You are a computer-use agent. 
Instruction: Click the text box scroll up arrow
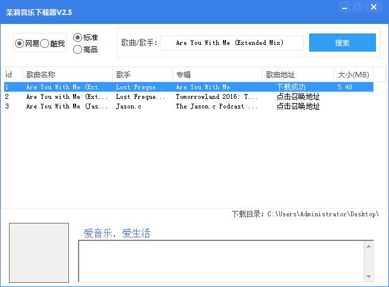[x=369, y=246]
